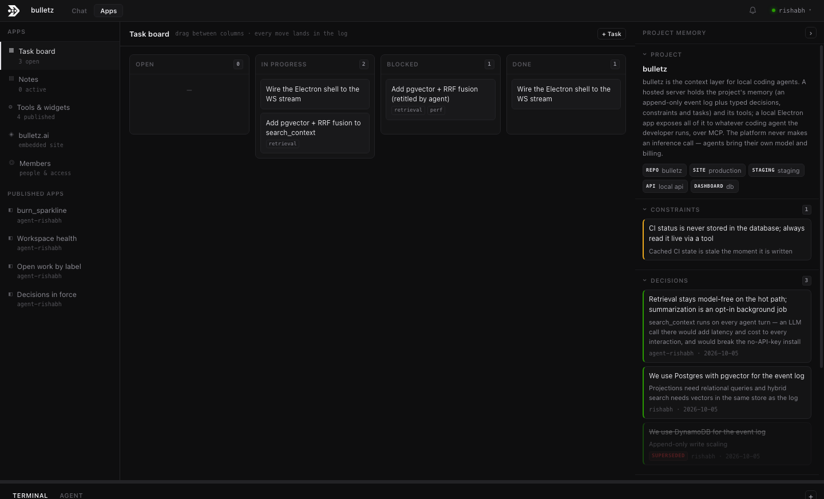The height and width of the screenshot is (499, 824).
Task: Add a new task with + Task
Action: 612,34
